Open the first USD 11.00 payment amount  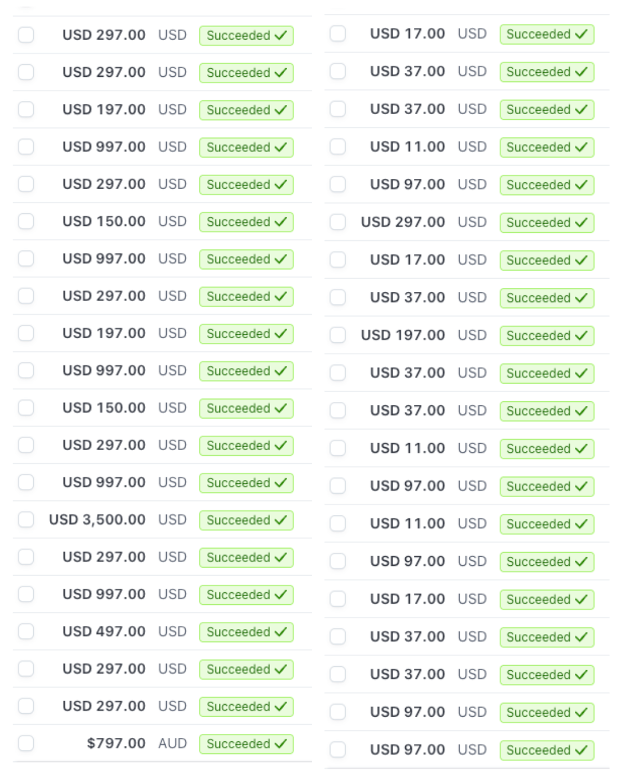coord(408,147)
